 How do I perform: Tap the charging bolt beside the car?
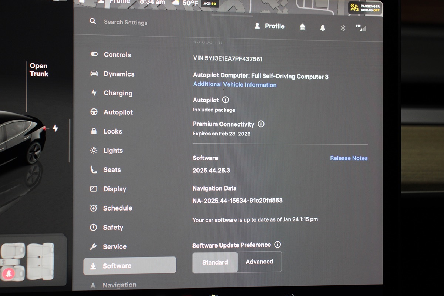[55, 128]
